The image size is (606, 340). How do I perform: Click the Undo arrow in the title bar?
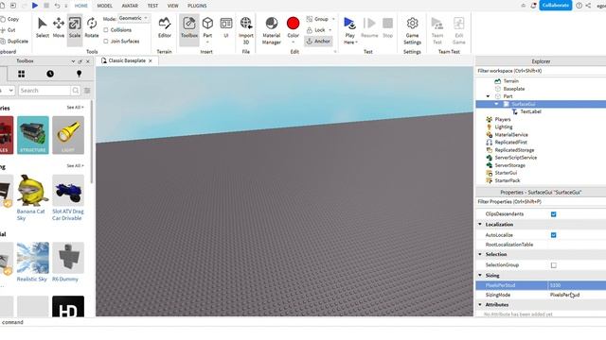click(x=57, y=6)
